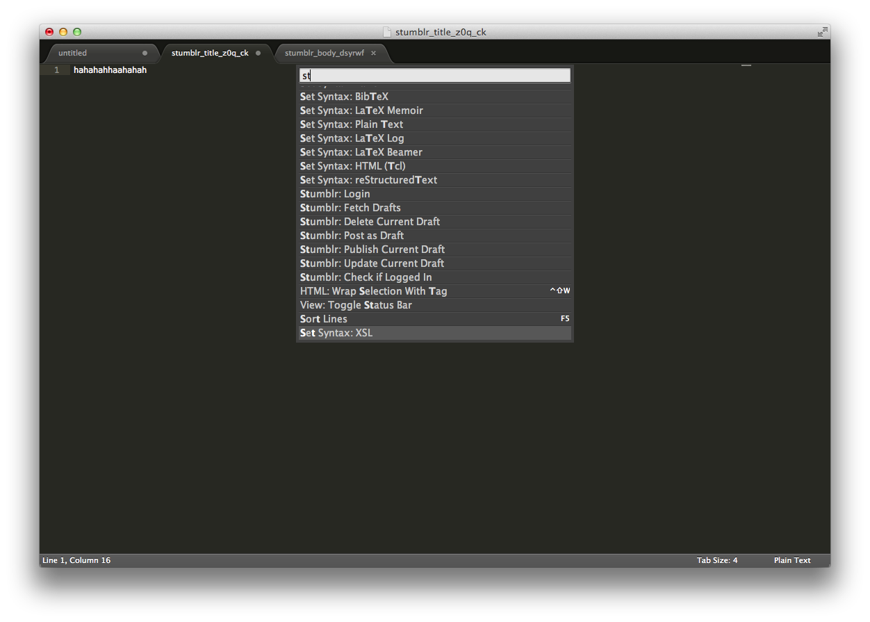The height and width of the screenshot is (622, 870).
Task: Click the document proxy icon in title bar
Action: pyautogui.click(x=387, y=32)
